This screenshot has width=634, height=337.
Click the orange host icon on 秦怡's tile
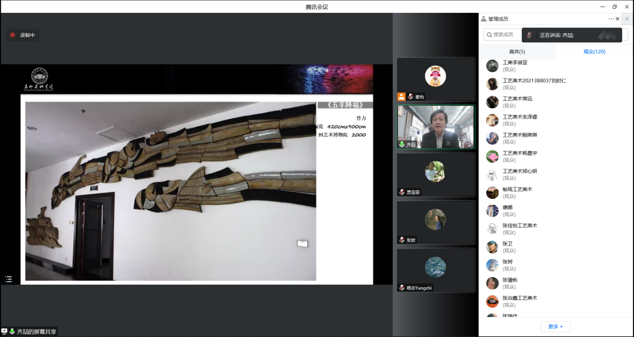pos(402,97)
